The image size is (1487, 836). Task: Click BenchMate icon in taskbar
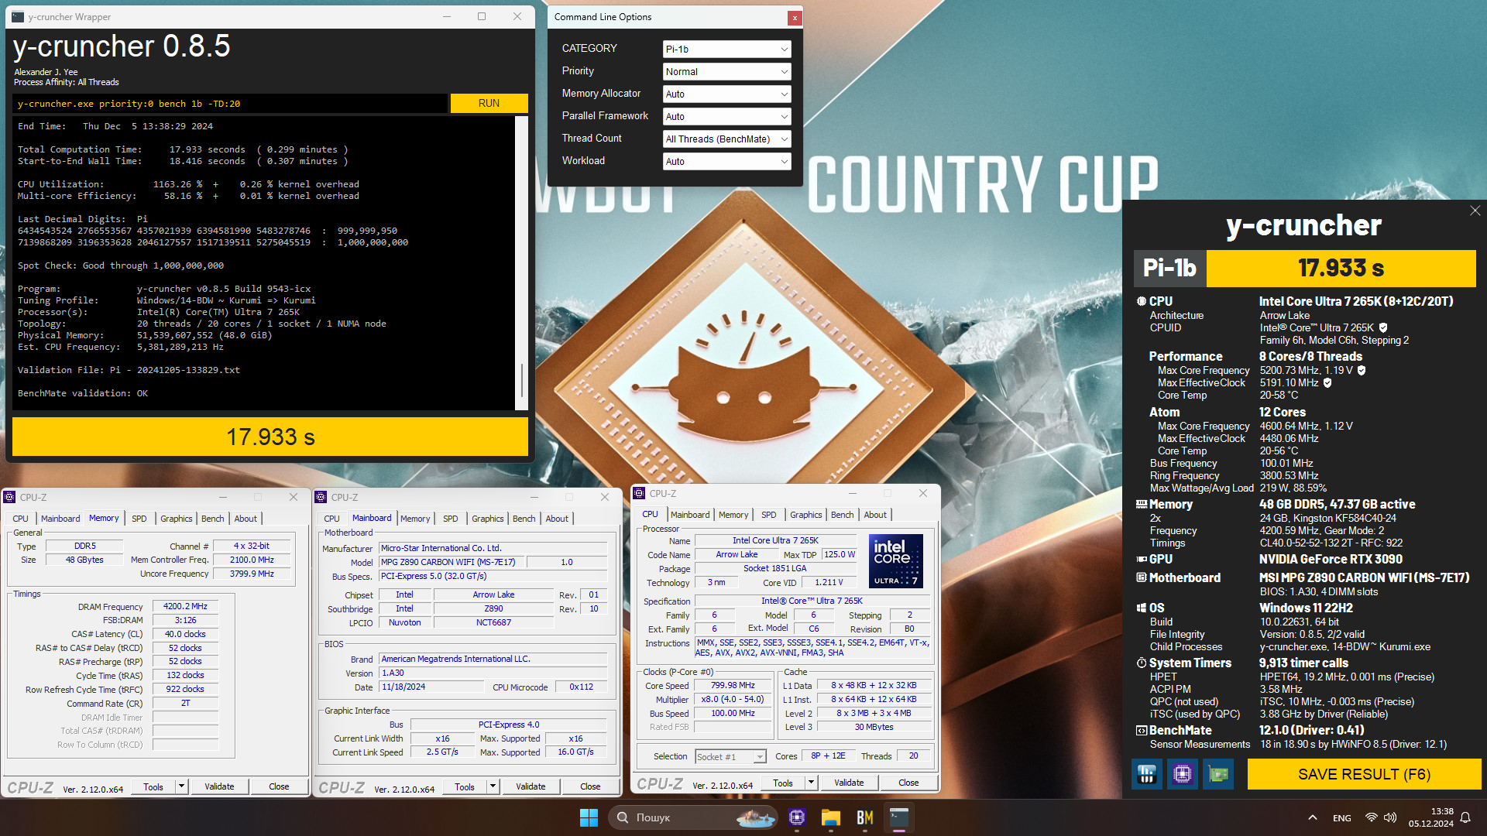(x=864, y=817)
